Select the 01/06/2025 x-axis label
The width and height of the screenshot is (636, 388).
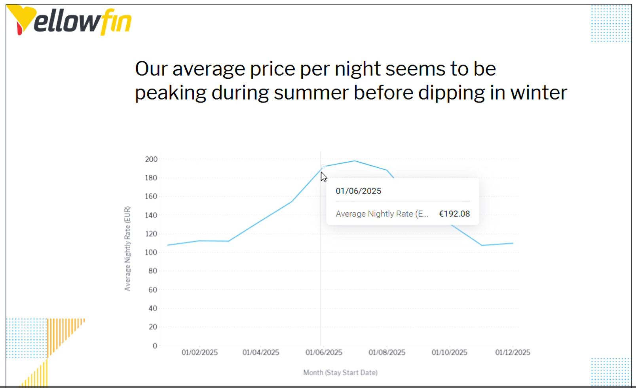[x=324, y=352]
